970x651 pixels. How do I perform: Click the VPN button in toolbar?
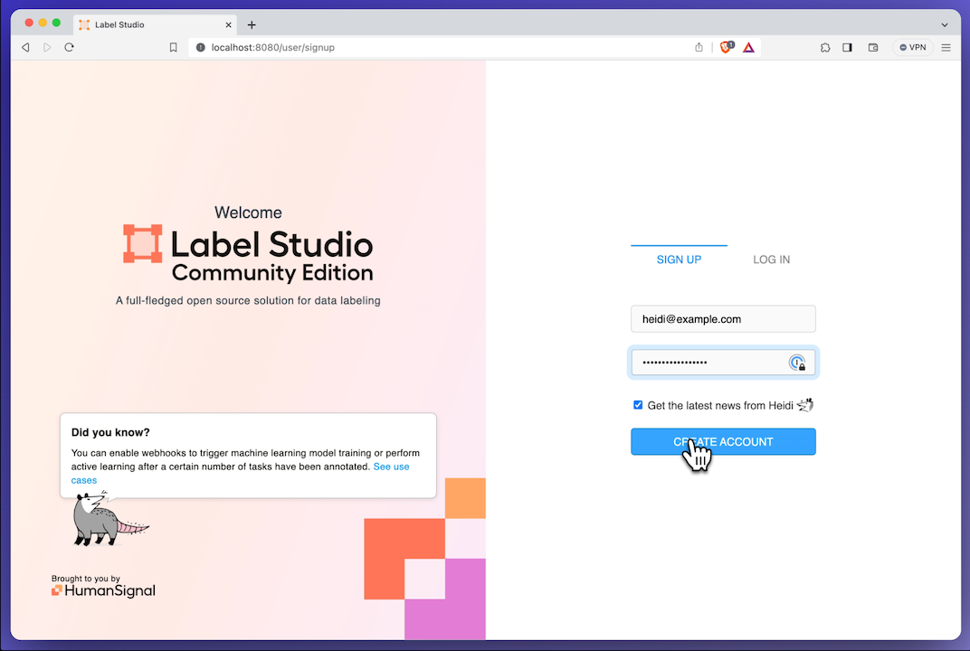[912, 48]
